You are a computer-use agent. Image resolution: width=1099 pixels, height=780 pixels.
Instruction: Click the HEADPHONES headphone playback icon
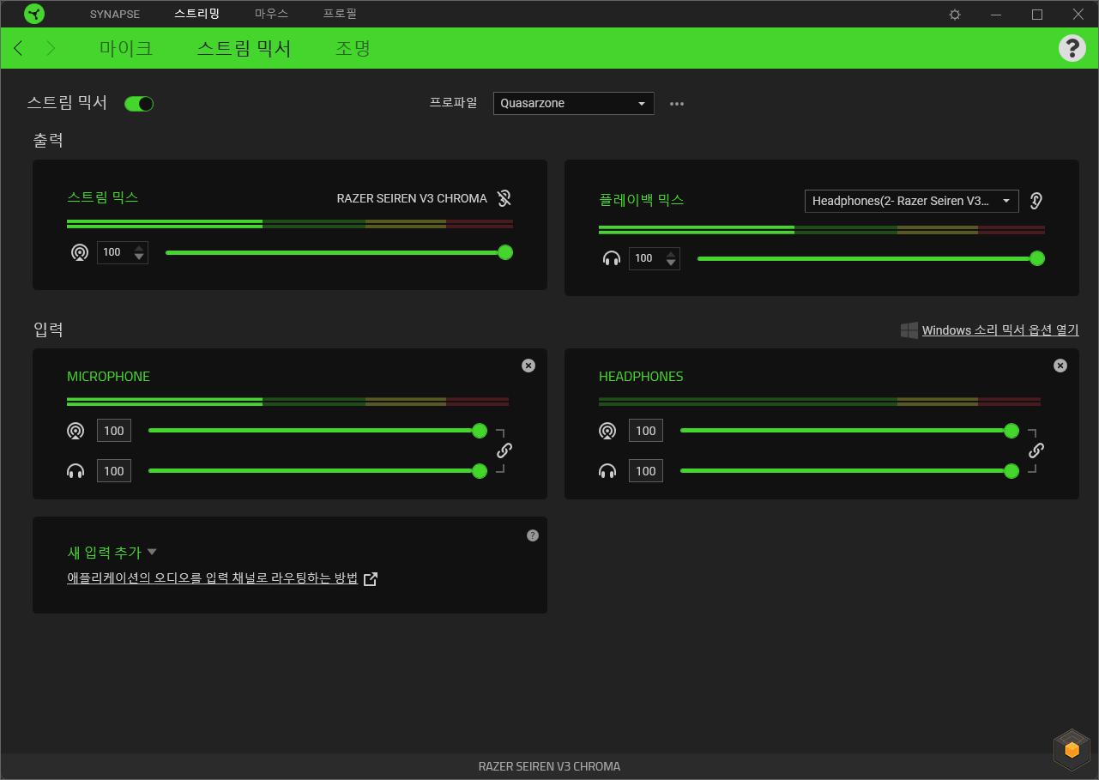pyautogui.click(x=607, y=471)
